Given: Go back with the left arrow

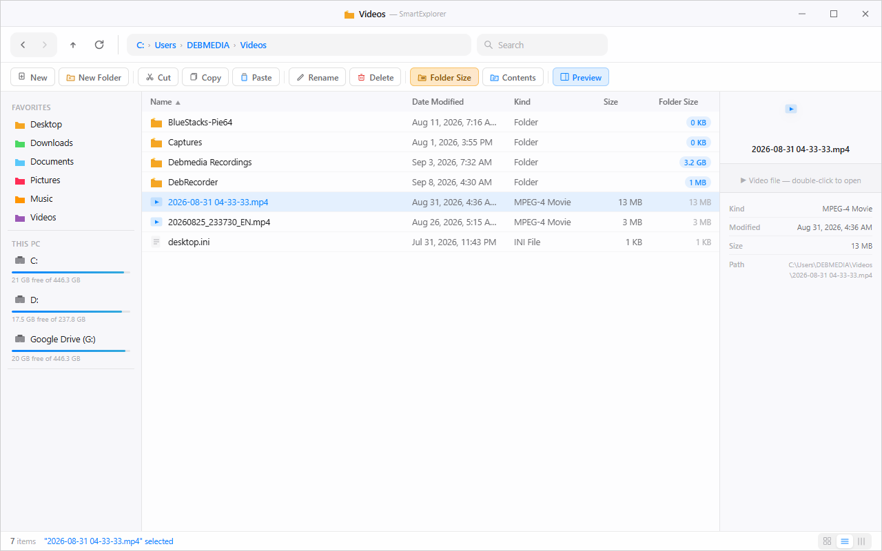Looking at the screenshot, I should [23, 45].
